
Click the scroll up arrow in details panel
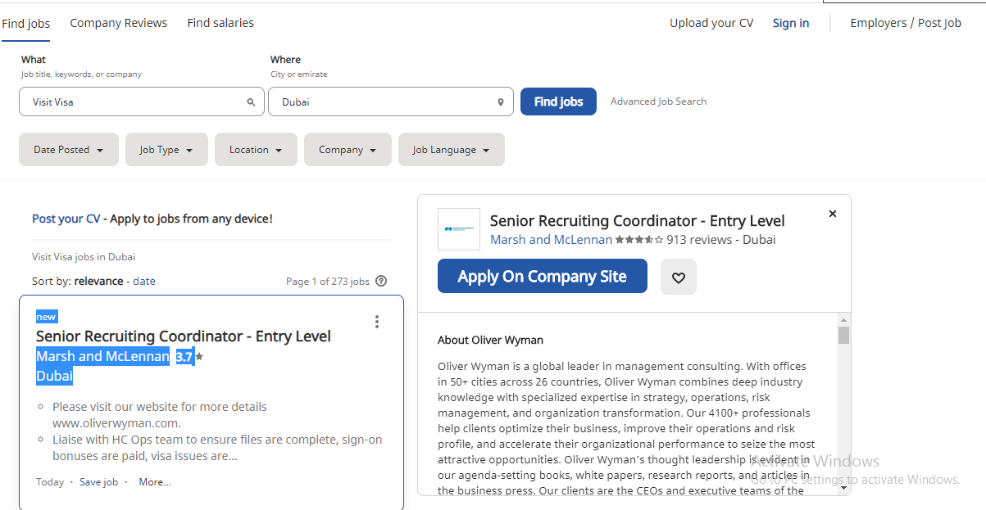[843, 318]
